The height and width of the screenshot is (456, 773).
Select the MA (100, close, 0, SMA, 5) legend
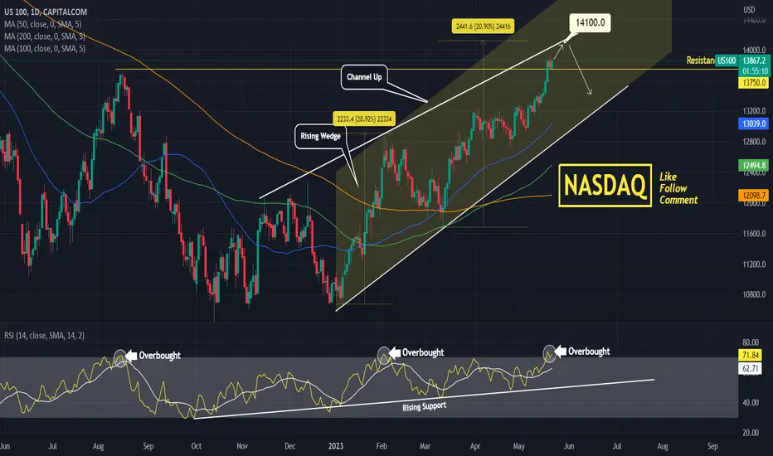45,48
